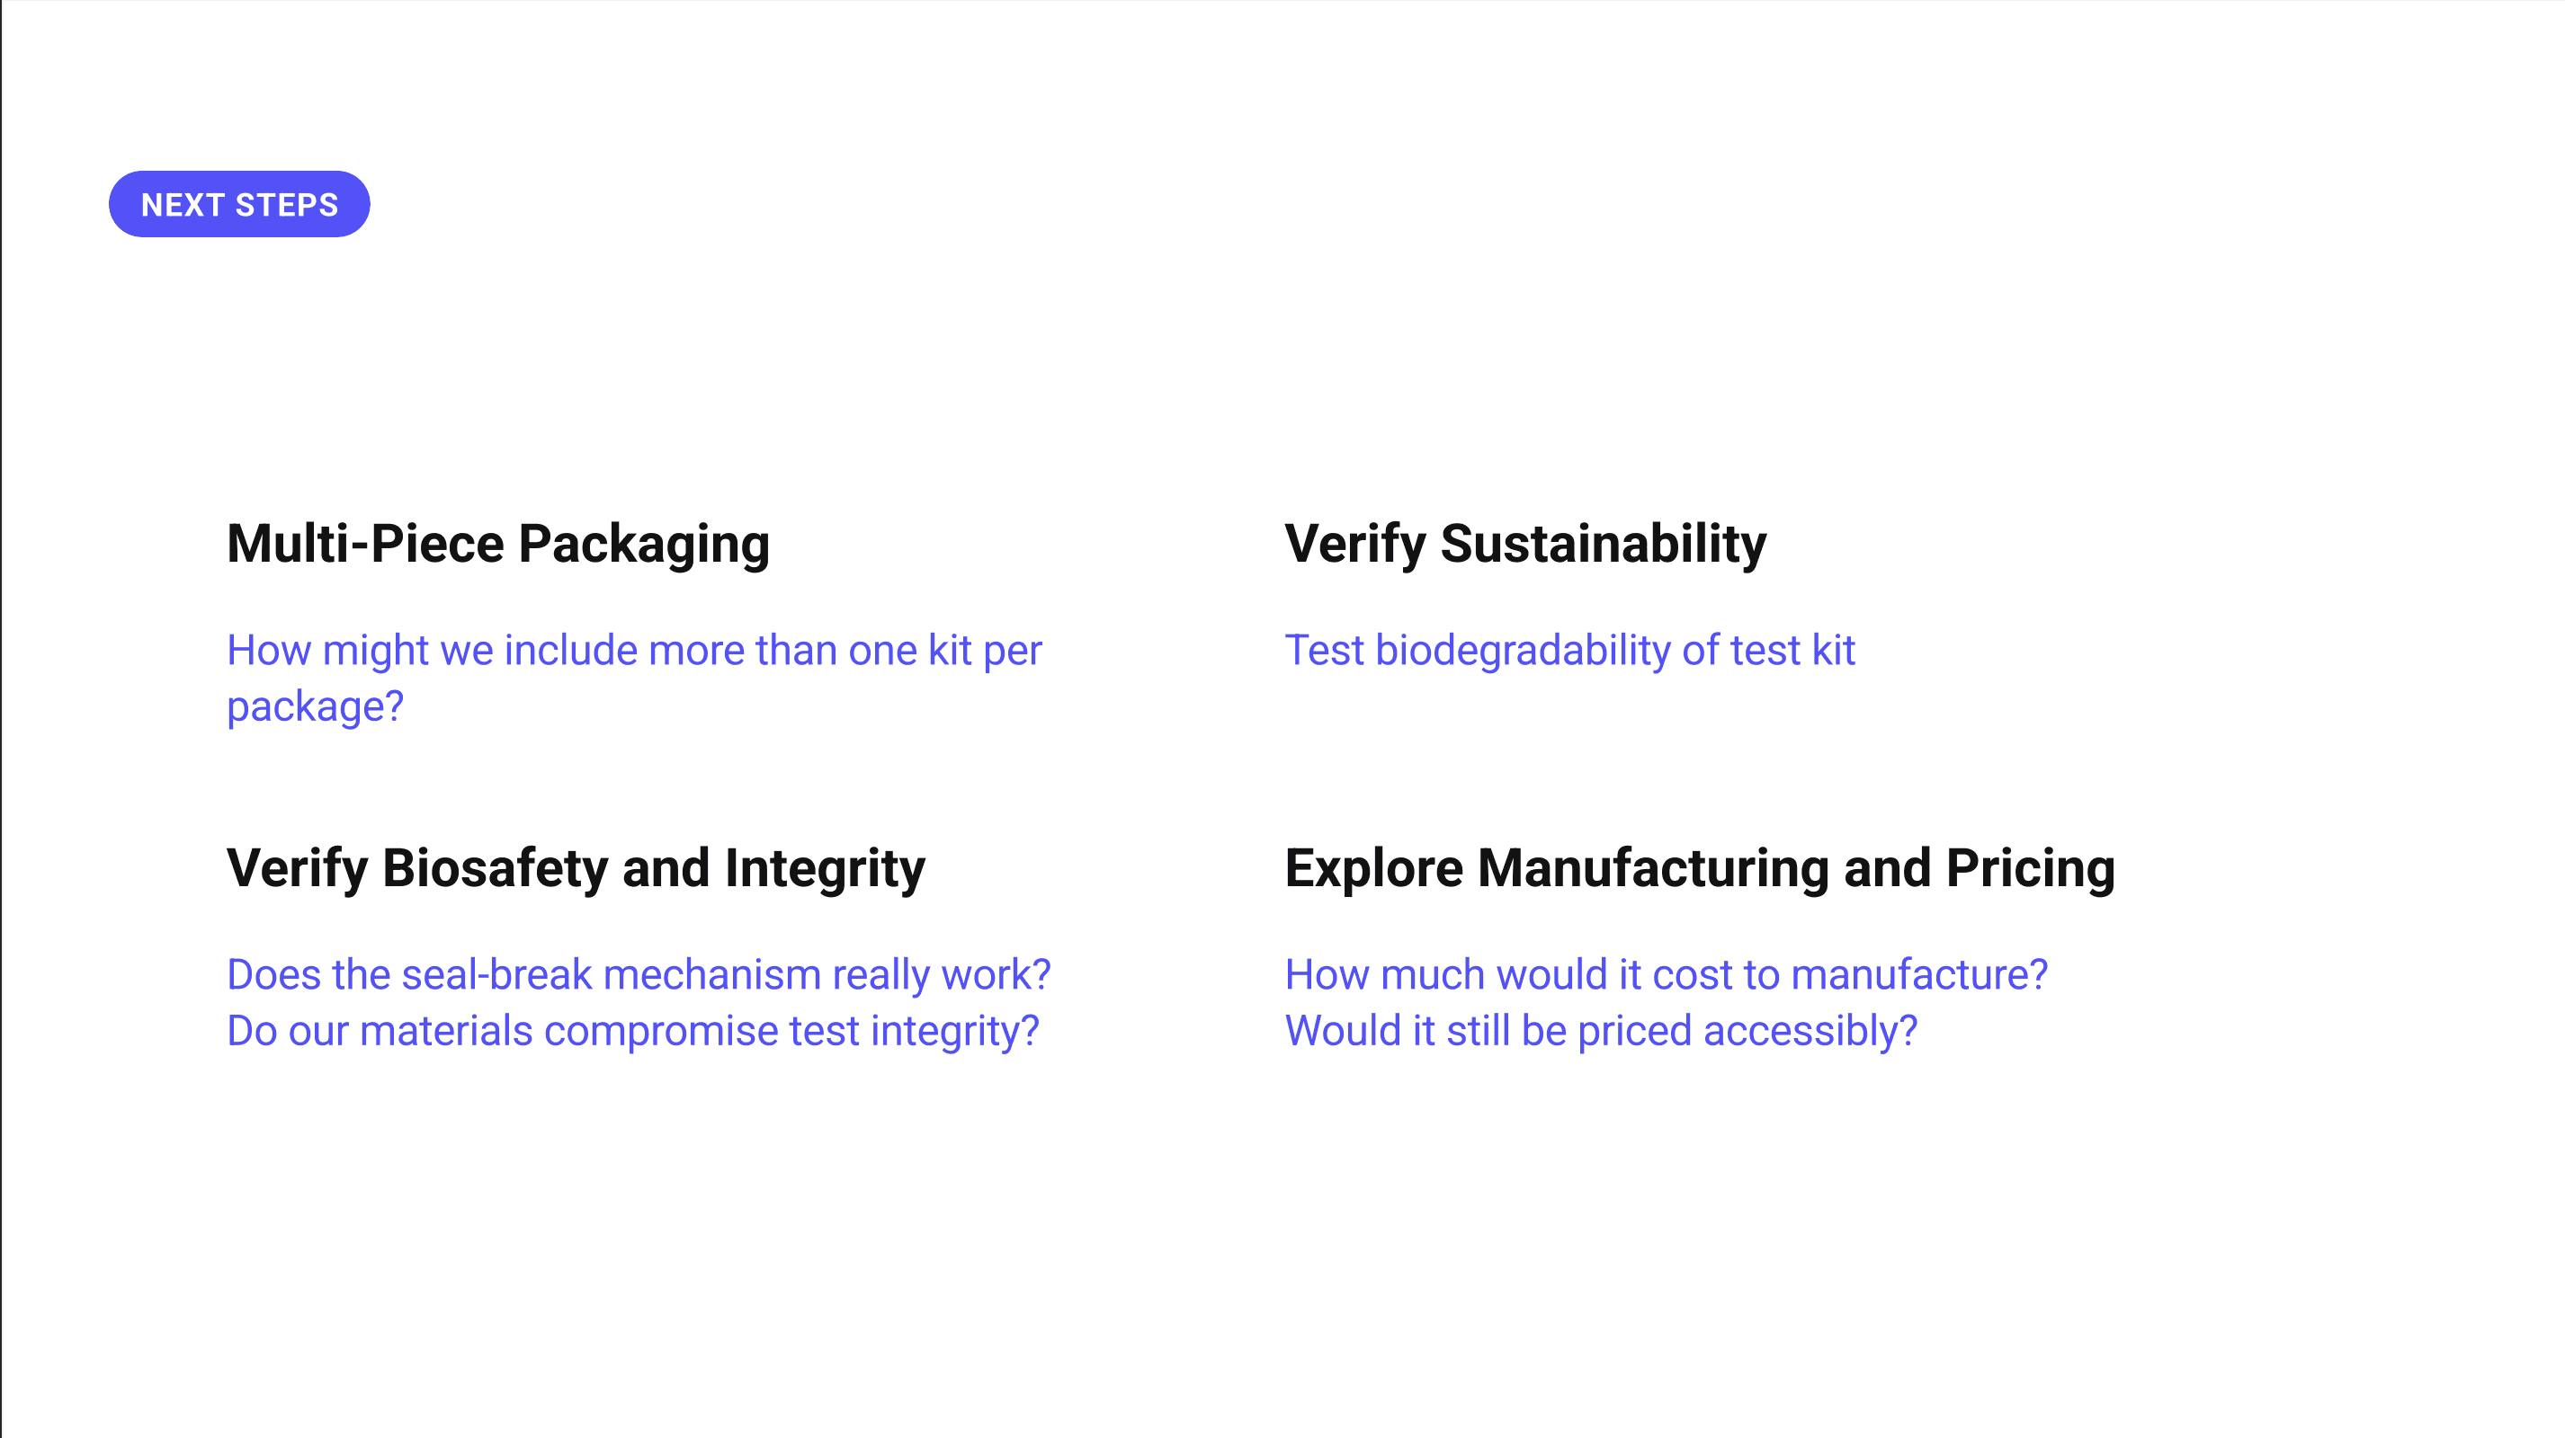
Task: Click 'Test biodegradability of test kit' text
Action: pos(1569,651)
